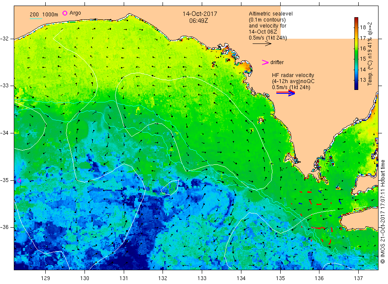Click the temperature color bar

click(x=357, y=53)
